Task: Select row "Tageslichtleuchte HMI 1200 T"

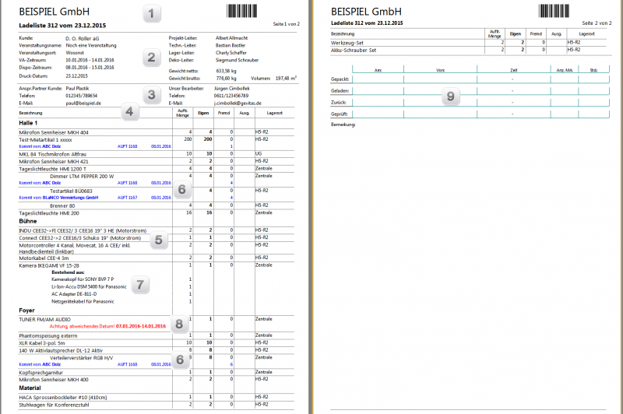Action: (157, 169)
